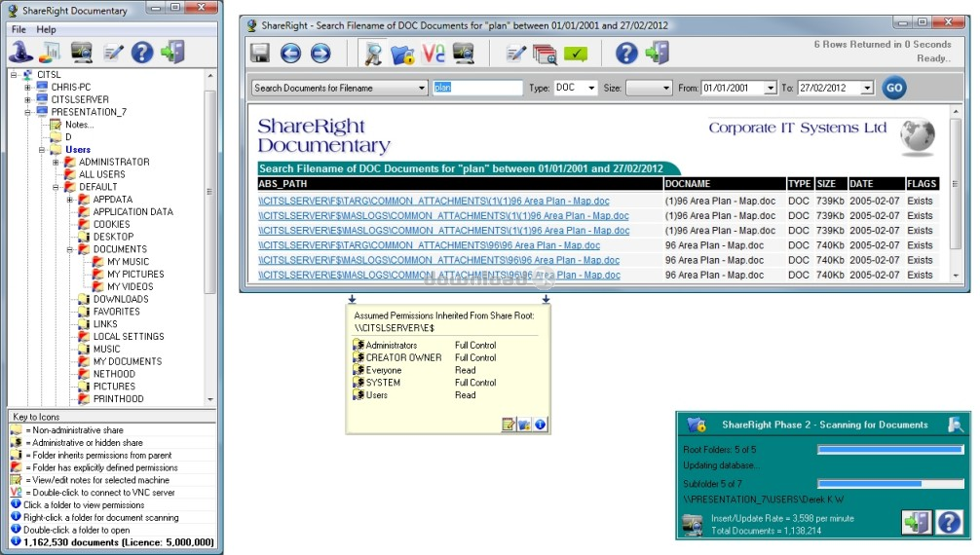
Task: Expand the CITSLSERVER node
Action: (27, 100)
